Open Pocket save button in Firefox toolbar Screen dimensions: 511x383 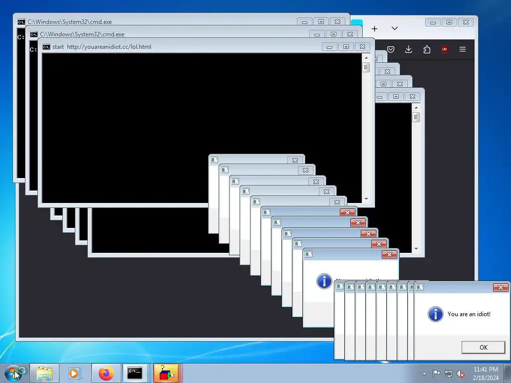[x=391, y=49]
